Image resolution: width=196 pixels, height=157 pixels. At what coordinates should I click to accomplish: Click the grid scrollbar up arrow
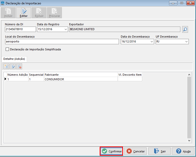pos(189,75)
